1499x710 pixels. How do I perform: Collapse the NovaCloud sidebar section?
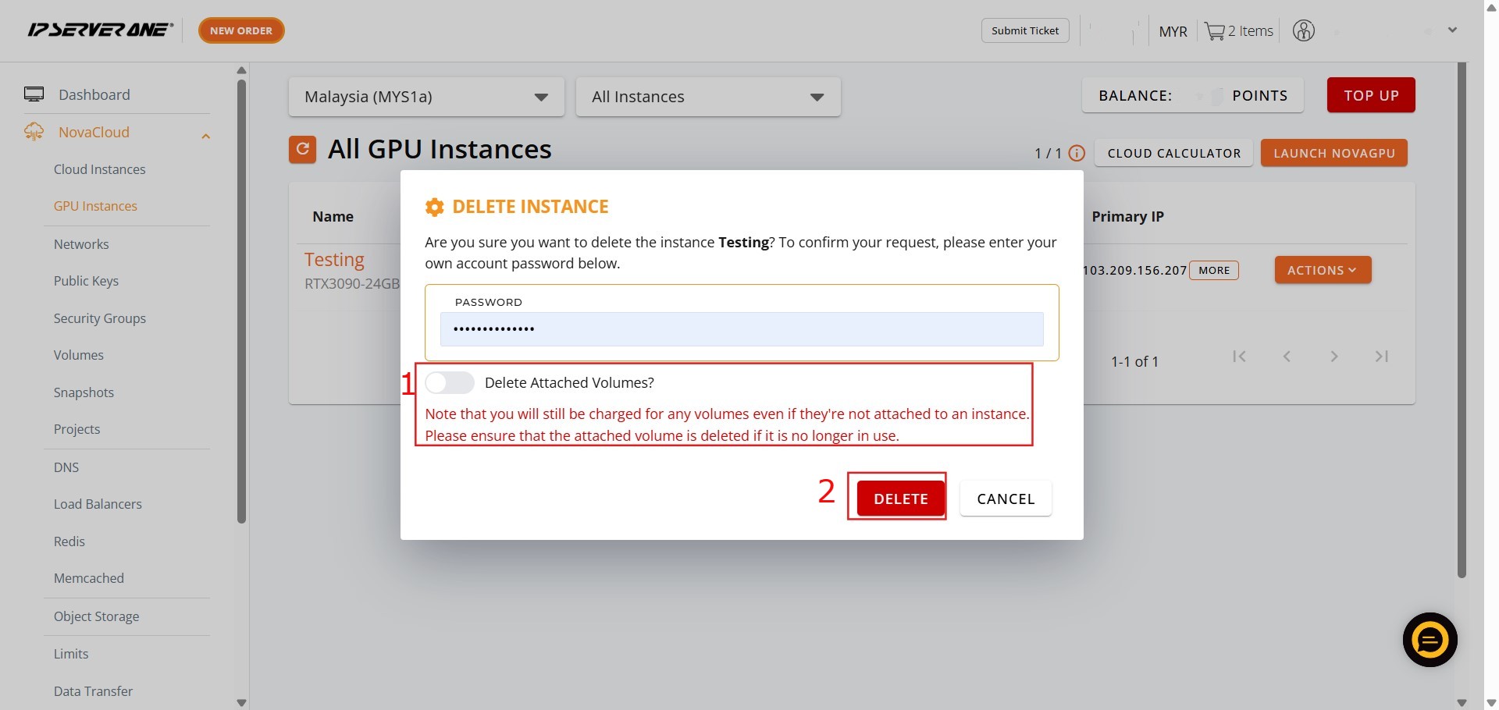point(205,136)
